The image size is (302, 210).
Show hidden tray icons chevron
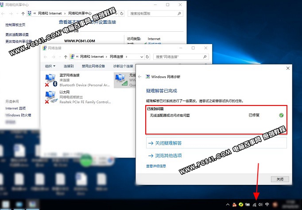pos(228,205)
